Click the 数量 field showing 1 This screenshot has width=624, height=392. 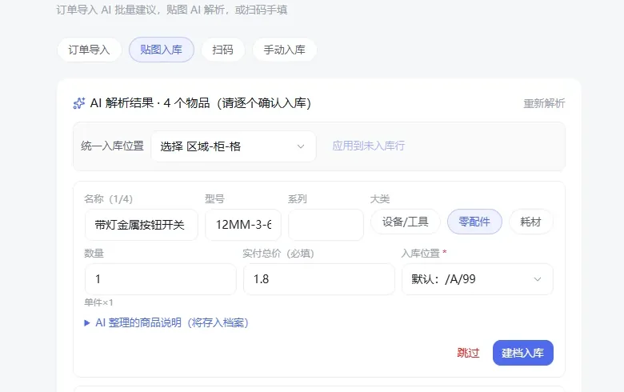161,279
